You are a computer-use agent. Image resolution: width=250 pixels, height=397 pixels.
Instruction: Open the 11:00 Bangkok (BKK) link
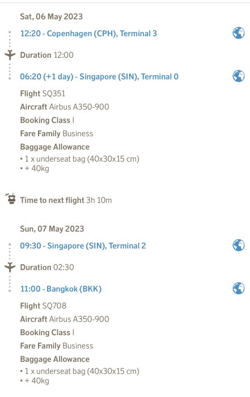pyautogui.click(x=61, y=289)
